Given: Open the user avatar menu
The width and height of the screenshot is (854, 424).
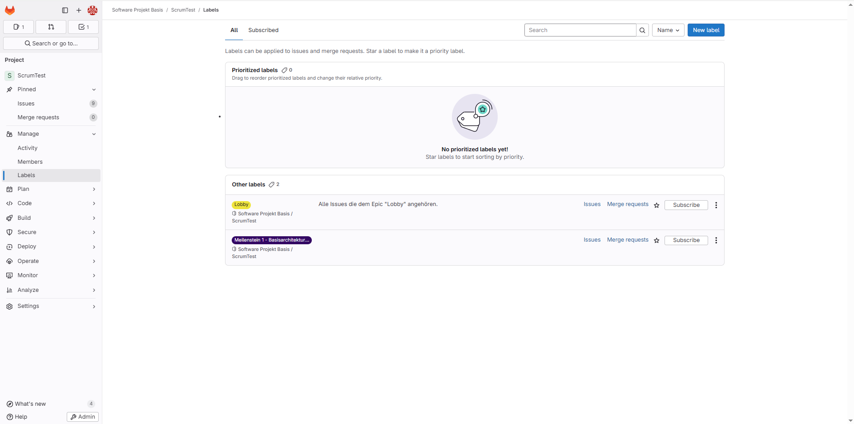Looking at the screenshot, I should click(93, 10).
